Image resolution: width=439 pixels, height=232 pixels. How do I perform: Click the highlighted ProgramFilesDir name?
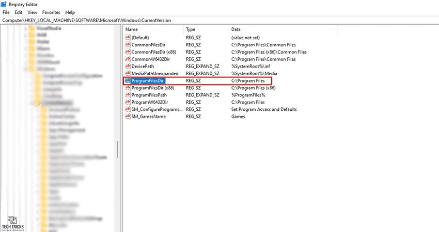pos(148,81)
